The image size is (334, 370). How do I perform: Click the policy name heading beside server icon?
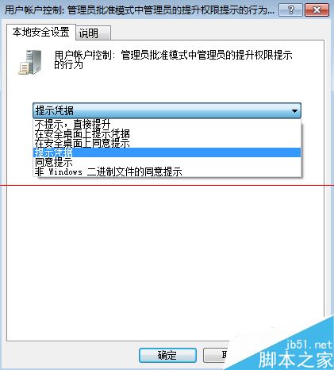click(x=173, y=60)
